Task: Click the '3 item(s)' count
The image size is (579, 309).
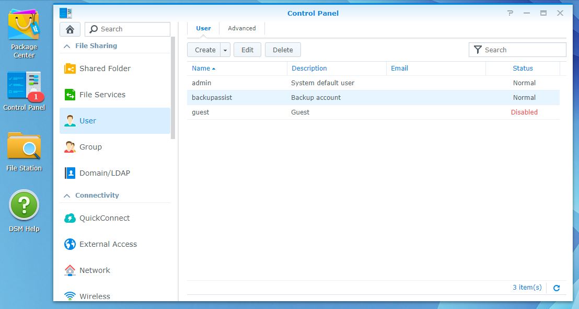Action: [527, 288]
